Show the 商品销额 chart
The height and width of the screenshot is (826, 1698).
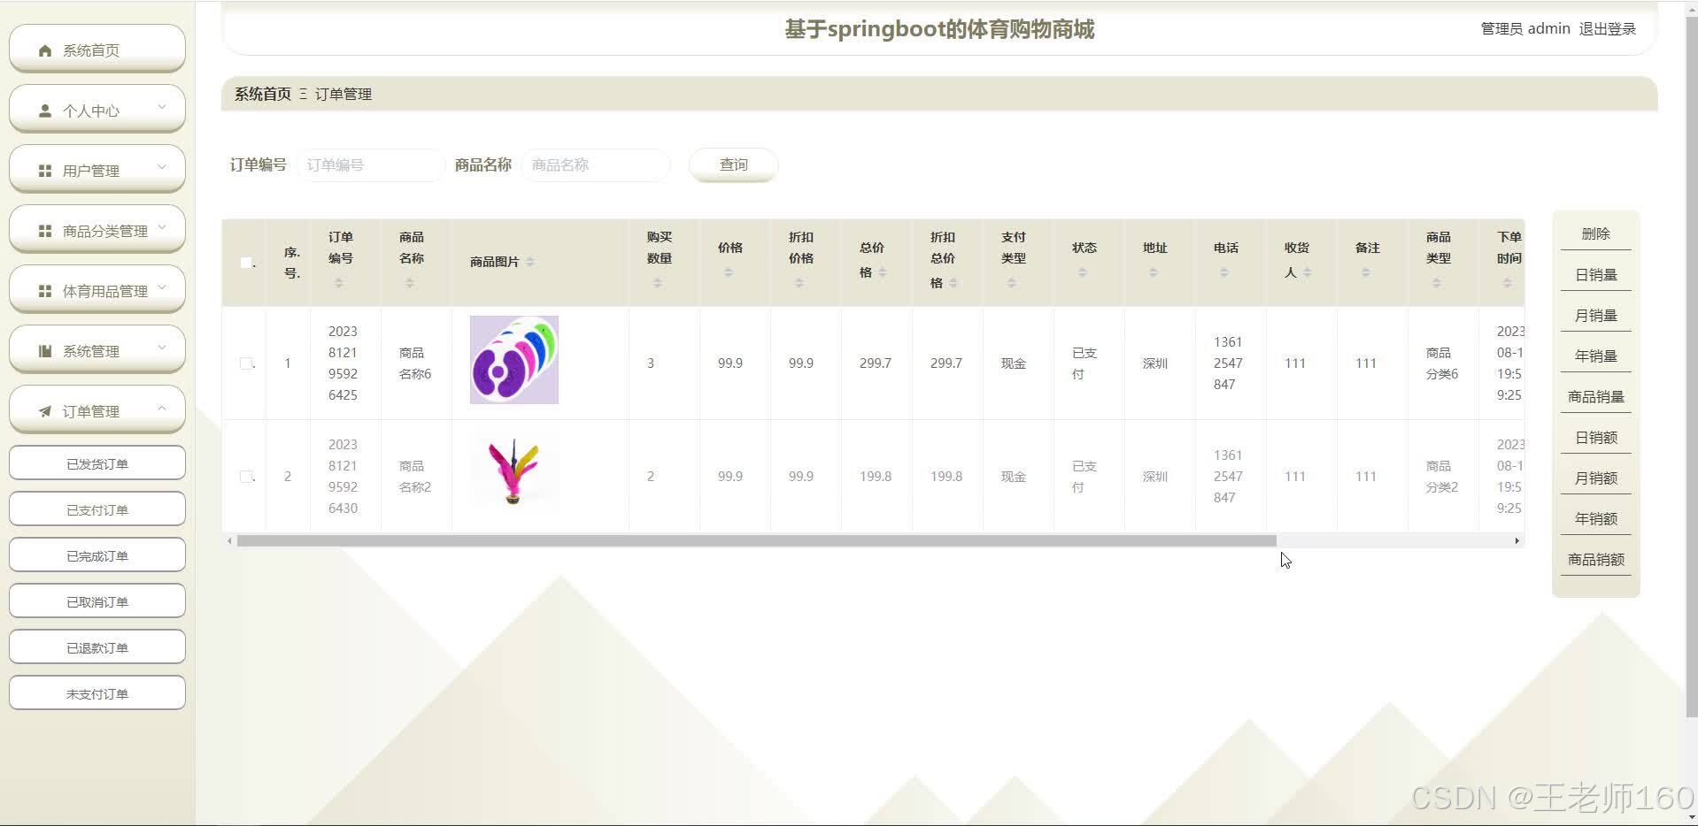[1595, 559]
